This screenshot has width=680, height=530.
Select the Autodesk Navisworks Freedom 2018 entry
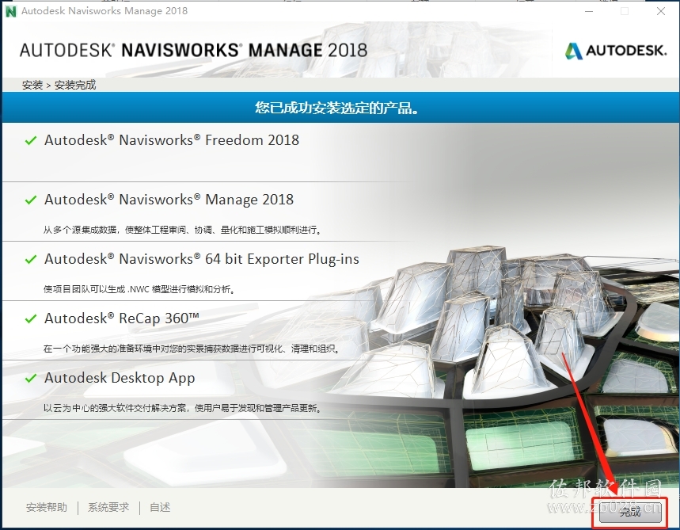[x=172, y=140]
